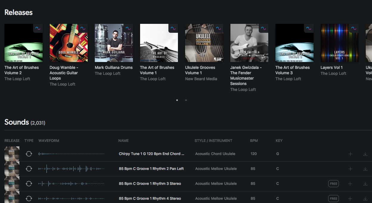Download "85 Bpm C Groove 1 Rhythm 2 Pan Left" with the download icon

[365, 169]
